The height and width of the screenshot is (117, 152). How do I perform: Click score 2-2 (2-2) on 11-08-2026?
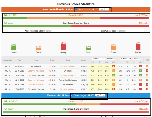52,80
